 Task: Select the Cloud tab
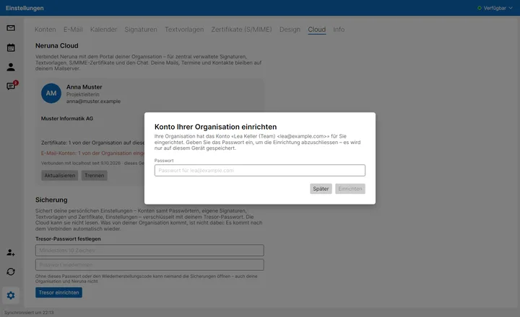point(317,30)
